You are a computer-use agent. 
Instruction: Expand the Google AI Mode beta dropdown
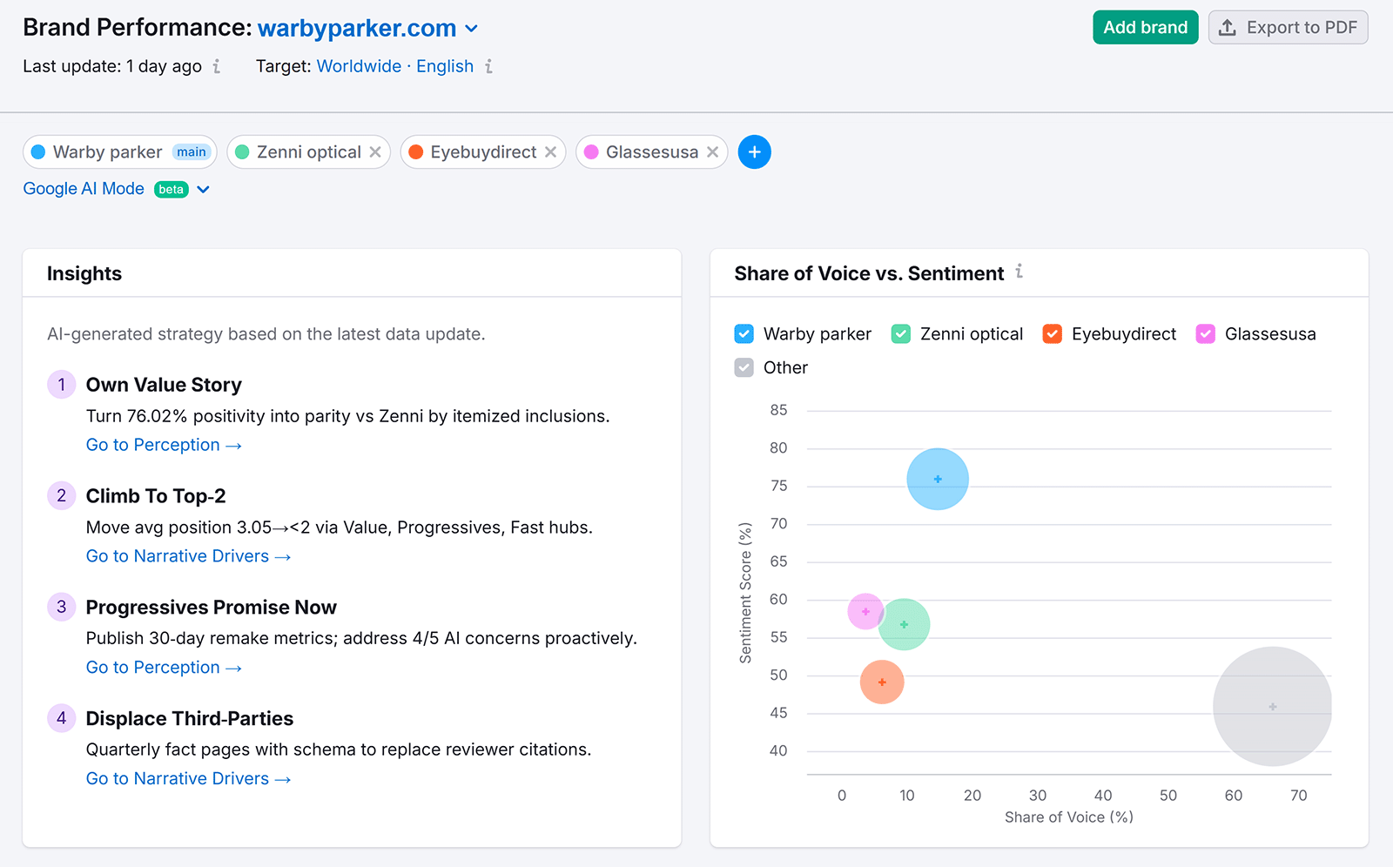pyautogui.click(x=203, y=189)
